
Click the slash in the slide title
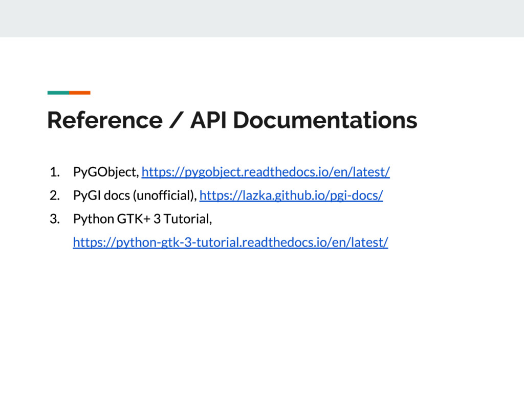point(176,121)
